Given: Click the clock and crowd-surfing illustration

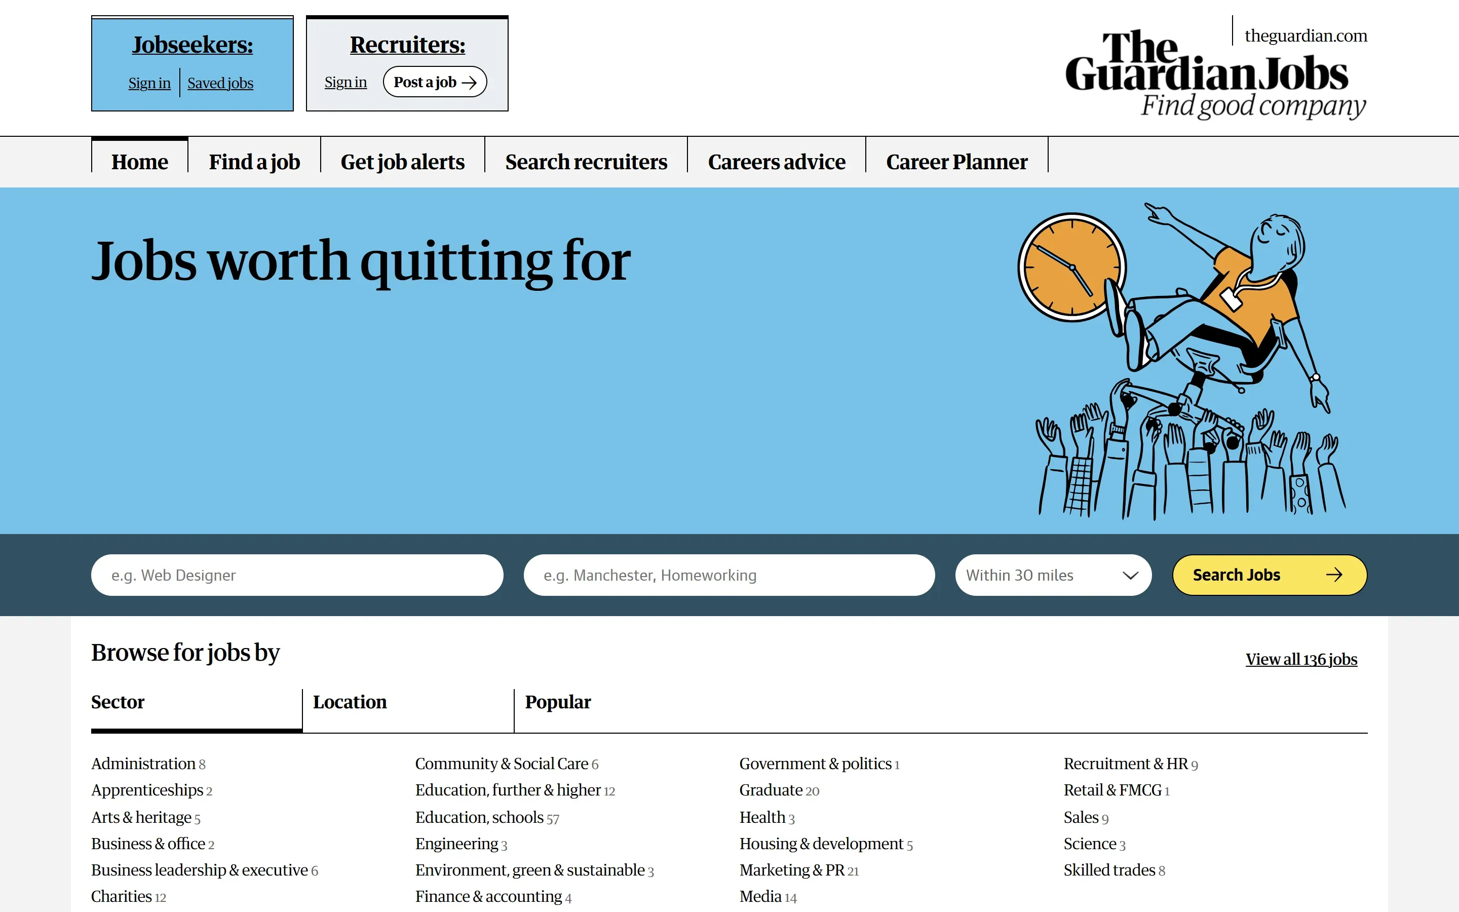Looking at the screenshot, I should [1182, 361].
